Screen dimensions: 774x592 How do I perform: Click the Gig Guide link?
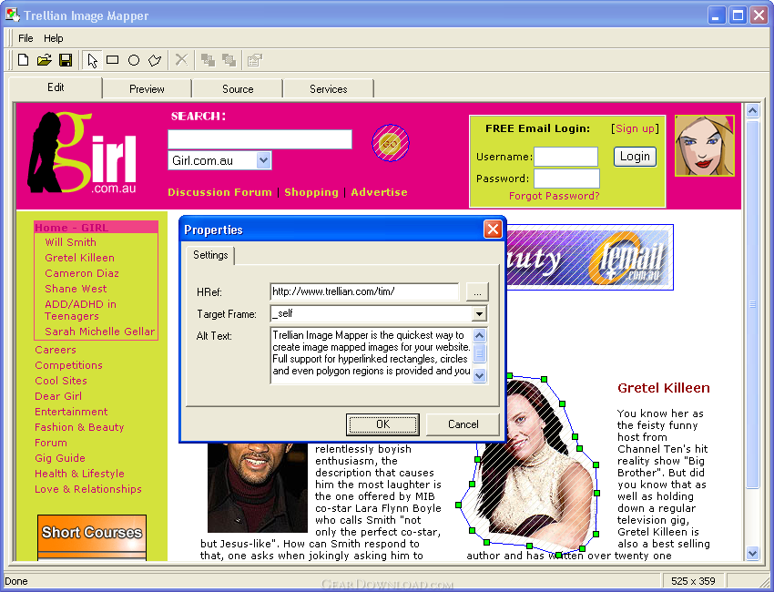point(60,458)
